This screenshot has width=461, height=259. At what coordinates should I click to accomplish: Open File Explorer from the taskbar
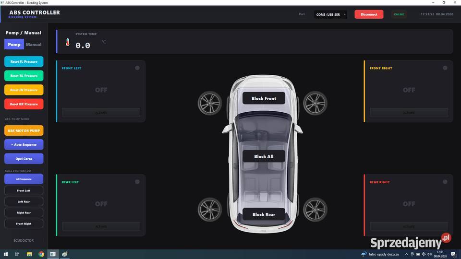(x=29, y=254)
